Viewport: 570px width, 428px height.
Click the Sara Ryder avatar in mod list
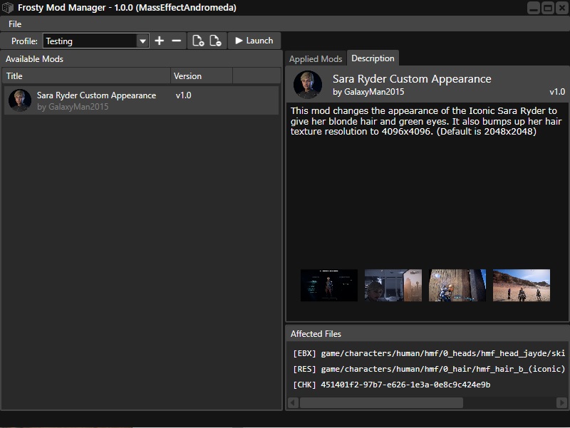(19, 100)
